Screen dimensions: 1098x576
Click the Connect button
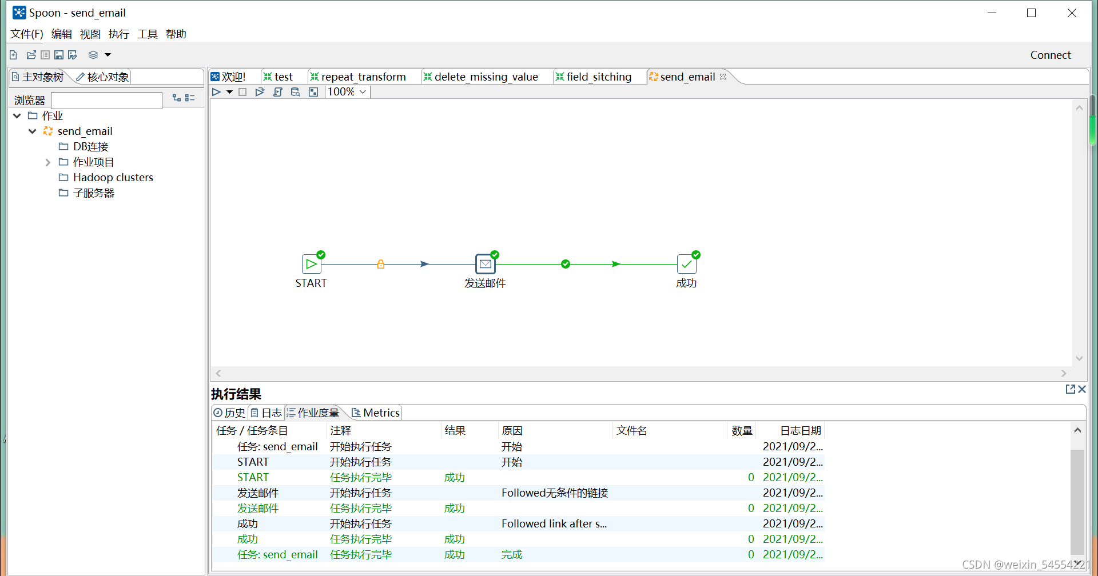click(x=1051, y=55)
